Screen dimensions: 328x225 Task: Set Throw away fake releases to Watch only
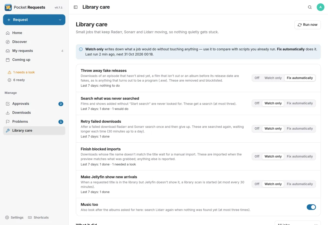click(273, 78)
